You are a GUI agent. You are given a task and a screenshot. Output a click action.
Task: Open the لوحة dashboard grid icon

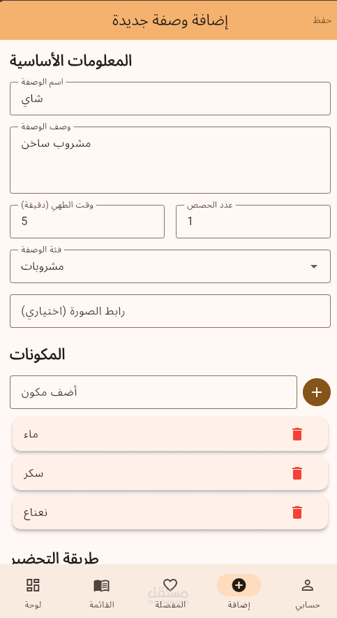tap(33, 585)
